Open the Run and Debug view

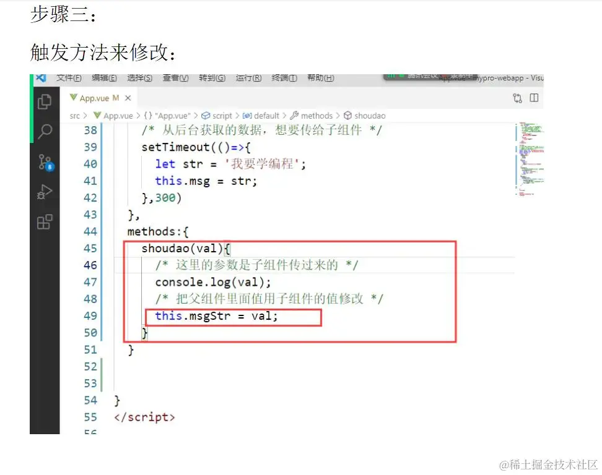tap(45, 192)
